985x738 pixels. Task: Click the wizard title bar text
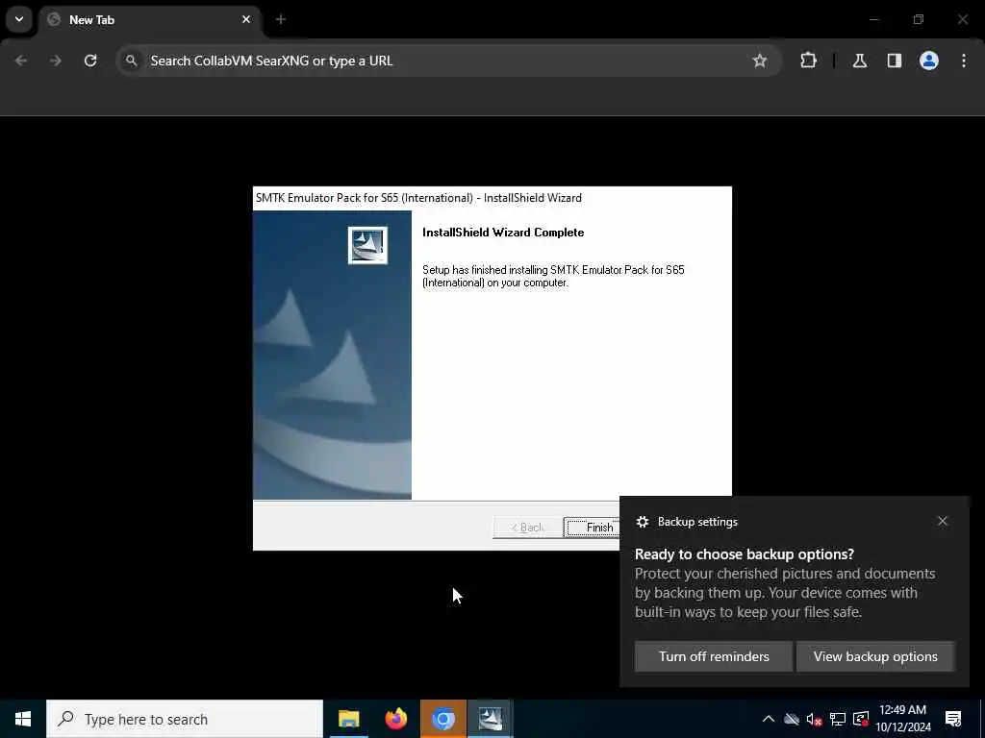418,198
